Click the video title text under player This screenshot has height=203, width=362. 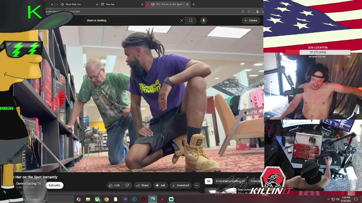tap(35, 177)
